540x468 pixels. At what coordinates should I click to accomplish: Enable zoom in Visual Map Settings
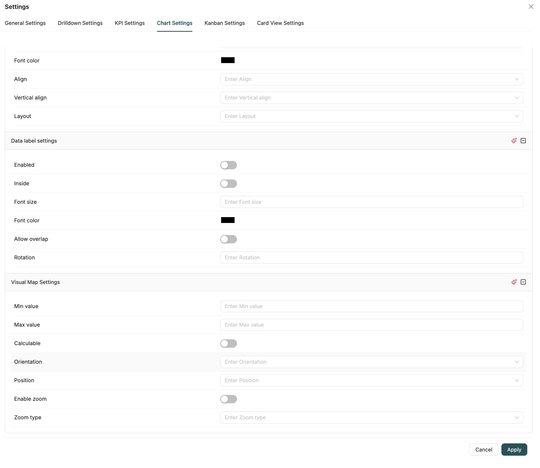tap(228, 399)
